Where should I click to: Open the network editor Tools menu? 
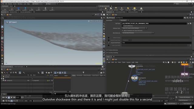[x=124, y=62]
